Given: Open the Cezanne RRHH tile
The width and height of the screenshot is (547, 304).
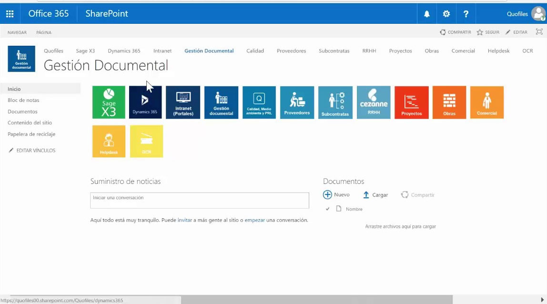Looking at the screenshot, I should click(374, 102).
